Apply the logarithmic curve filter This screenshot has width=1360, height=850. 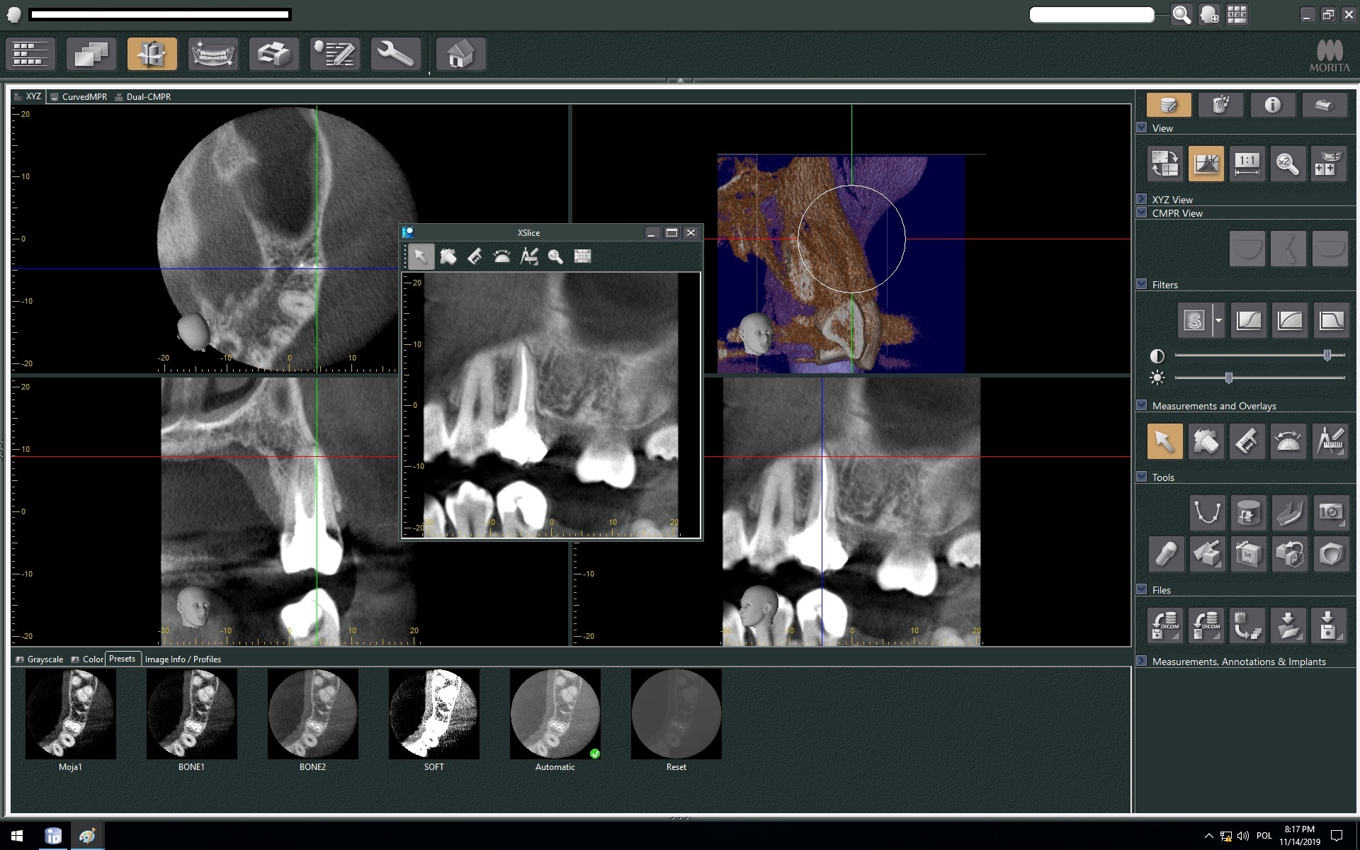pos(1290,320)
